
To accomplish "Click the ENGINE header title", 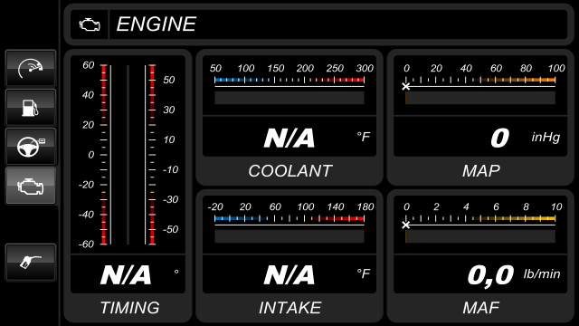I will tap(157, 24).
